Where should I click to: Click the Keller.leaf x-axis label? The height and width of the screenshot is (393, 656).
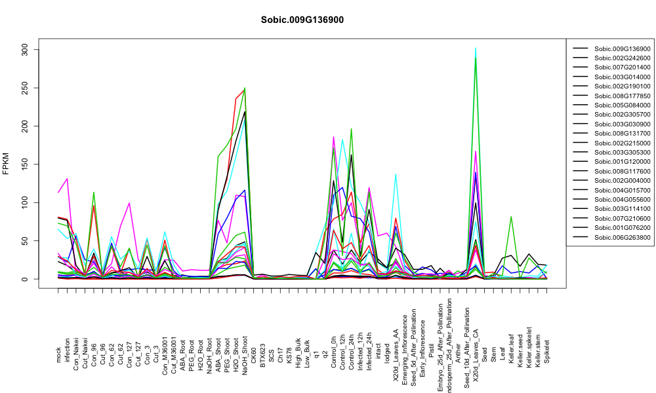(511, 348)
